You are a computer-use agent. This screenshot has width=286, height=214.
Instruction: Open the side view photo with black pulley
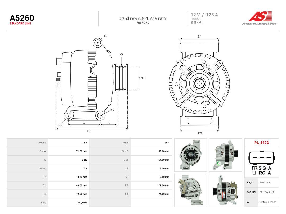225,155
